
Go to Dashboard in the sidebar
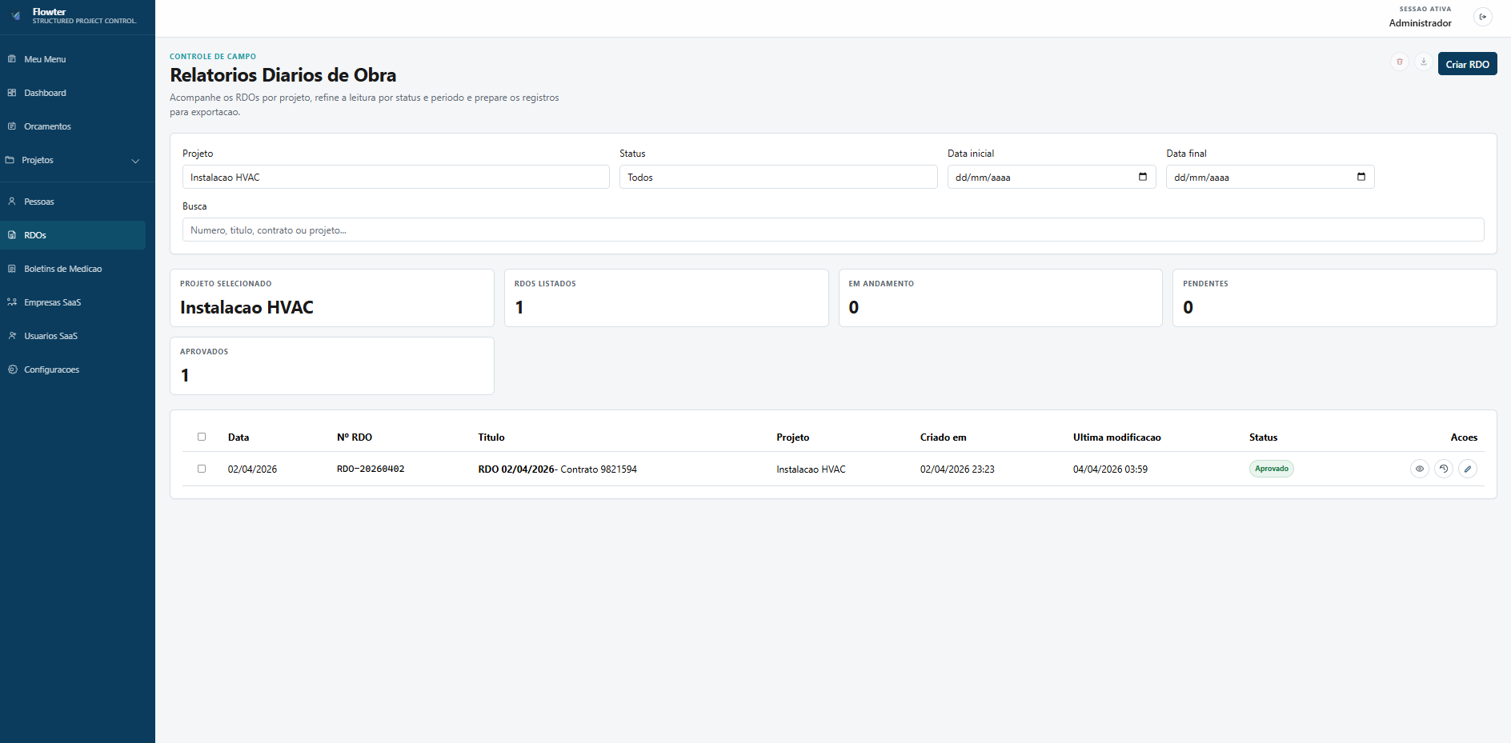45,93
